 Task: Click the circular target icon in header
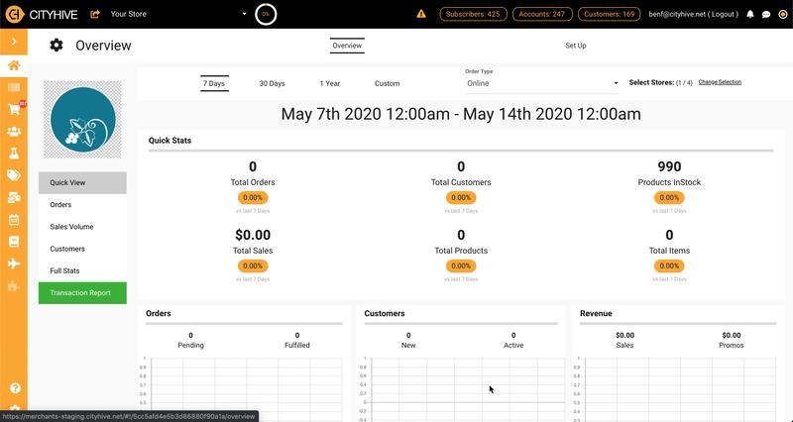coord(783,15)
